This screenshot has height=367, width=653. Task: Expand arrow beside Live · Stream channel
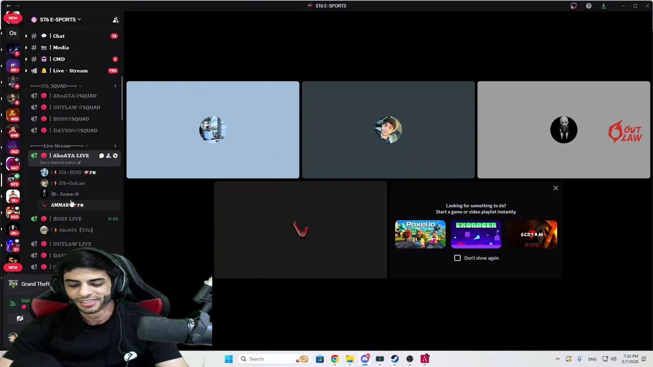[26, 71]
